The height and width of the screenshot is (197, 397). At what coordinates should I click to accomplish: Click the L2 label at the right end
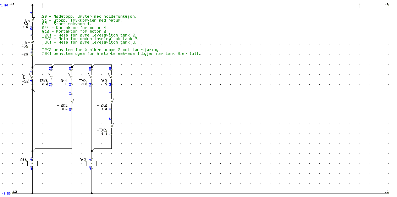click(x=386, y=192)
